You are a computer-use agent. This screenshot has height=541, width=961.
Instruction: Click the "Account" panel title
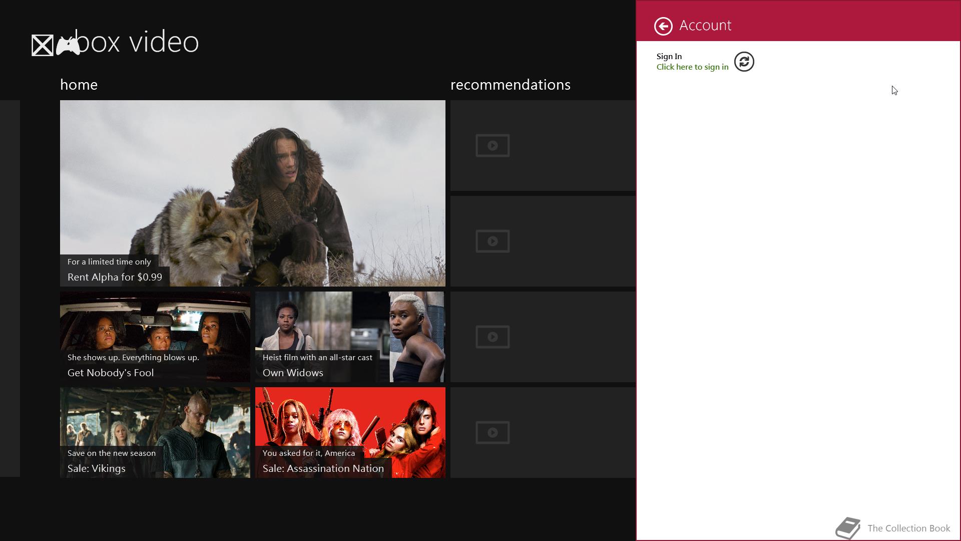tap(705, 26)
